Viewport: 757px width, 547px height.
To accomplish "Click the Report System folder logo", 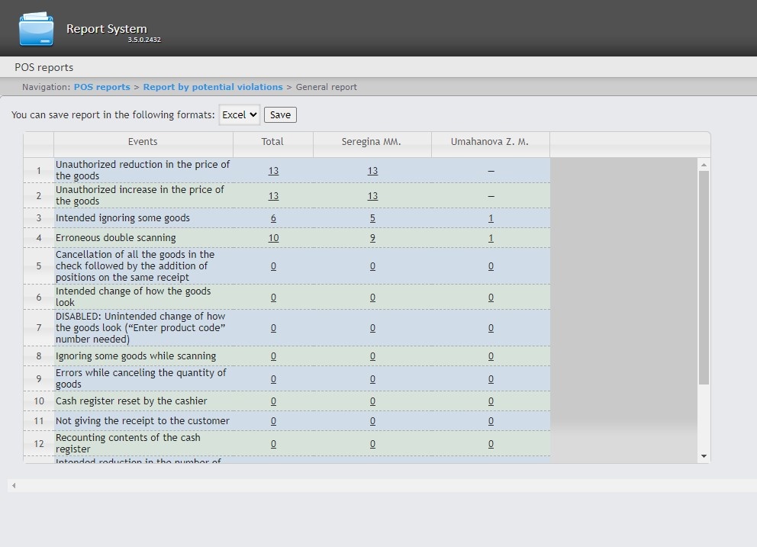I will tap(36, 29).
